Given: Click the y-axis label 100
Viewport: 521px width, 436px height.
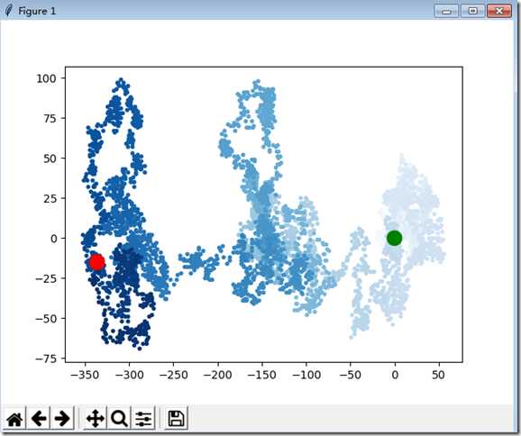Looking at the screenshot, I should point(46,78).
